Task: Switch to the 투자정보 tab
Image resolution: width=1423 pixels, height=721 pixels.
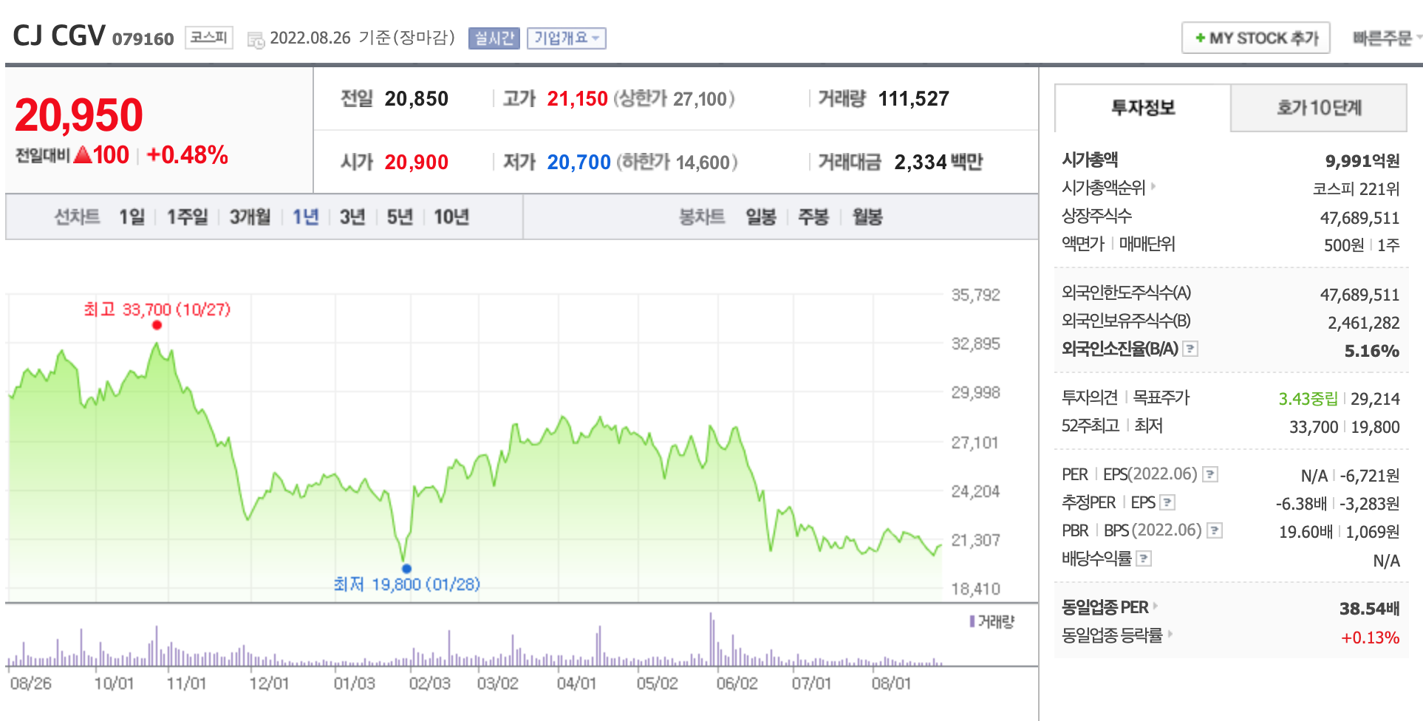Action: click(x=1143, y=108)
